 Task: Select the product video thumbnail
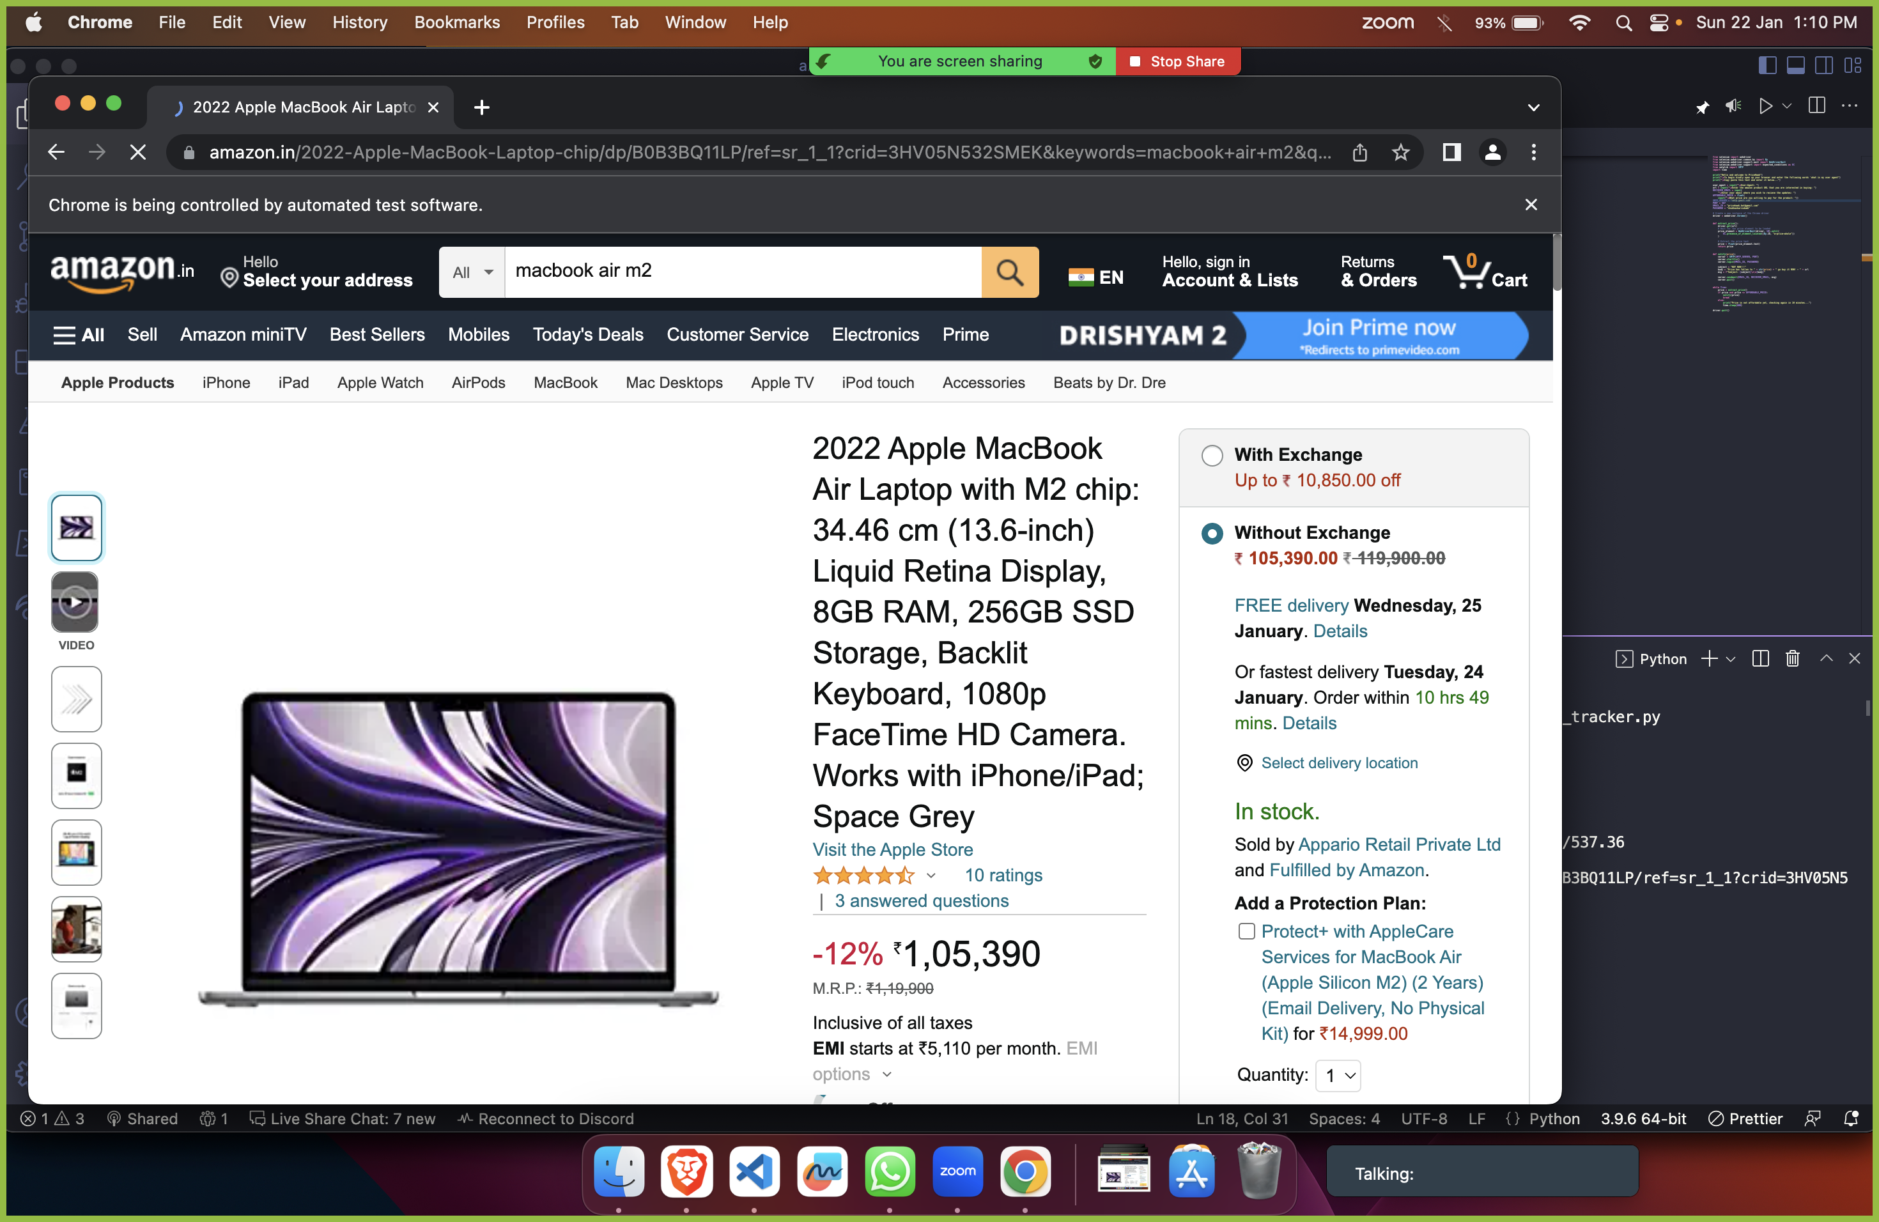coord(76,603)
